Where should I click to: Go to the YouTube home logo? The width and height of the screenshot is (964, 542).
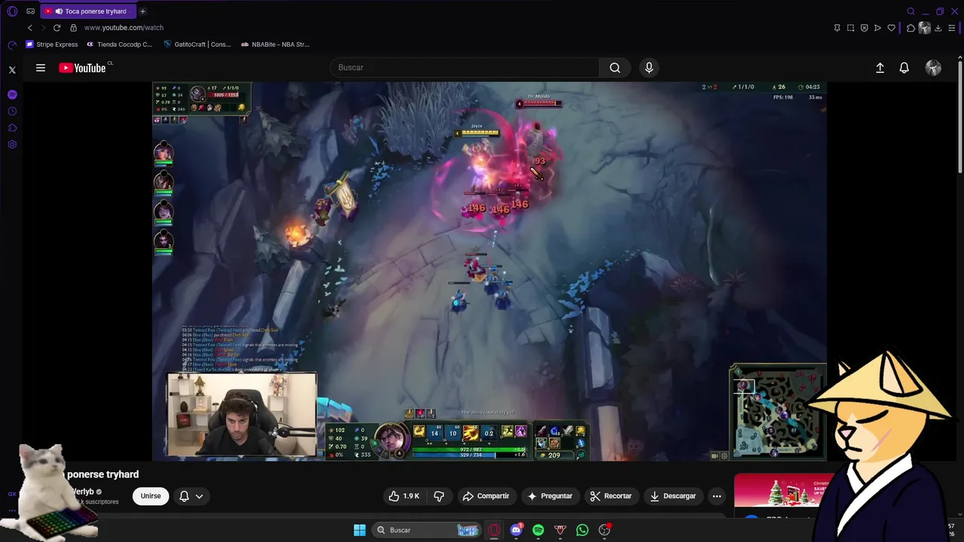coord(83,68)
